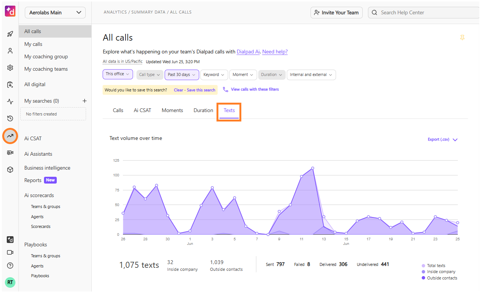Viewport: 480px width, 293px height.
Task: Click the phone icon beside View calls
Action: (226, 90)
